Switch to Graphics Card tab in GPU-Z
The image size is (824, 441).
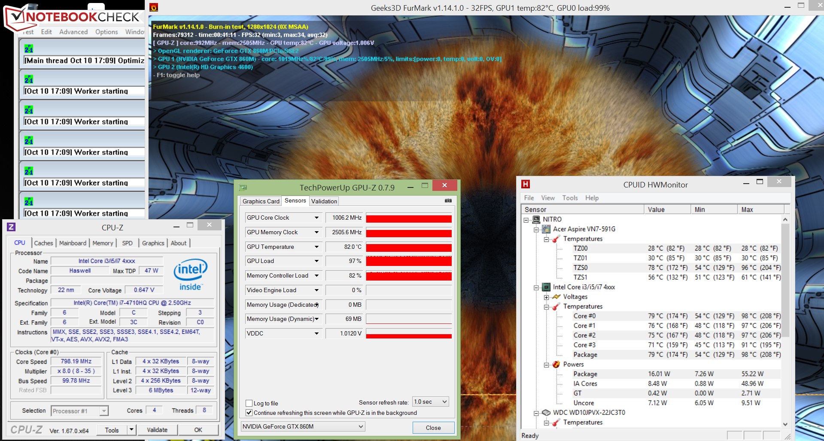point(261,201)
